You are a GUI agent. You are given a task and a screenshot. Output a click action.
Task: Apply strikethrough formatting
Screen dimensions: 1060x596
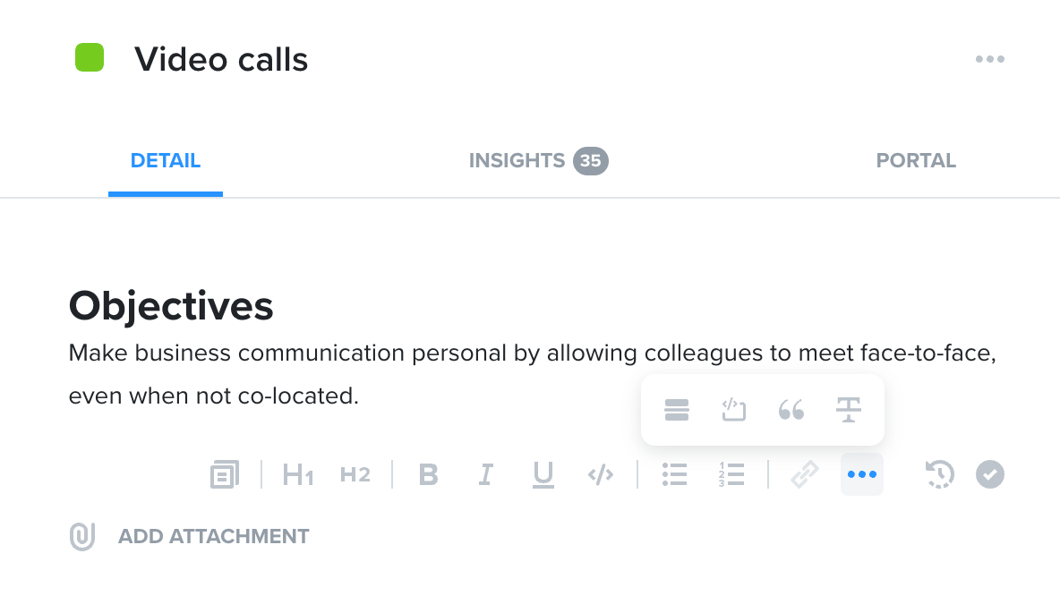pos(849,410)
